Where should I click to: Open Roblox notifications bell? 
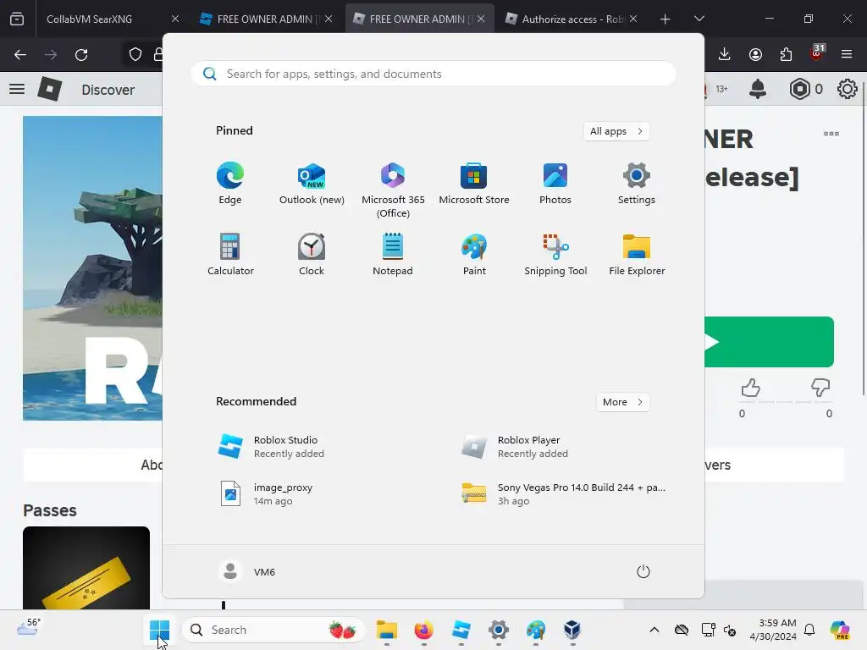(x=758, y=89)
